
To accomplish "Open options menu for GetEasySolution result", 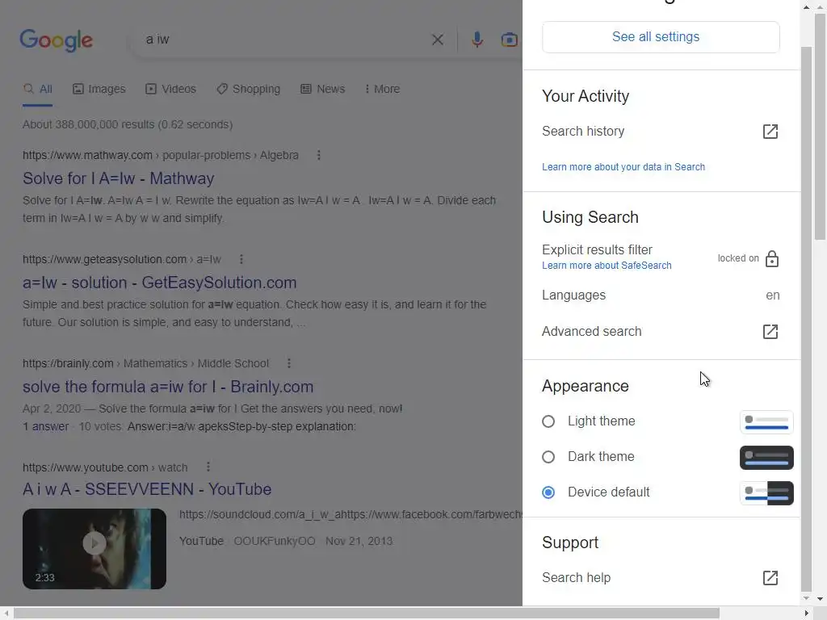I will point(241,259).
